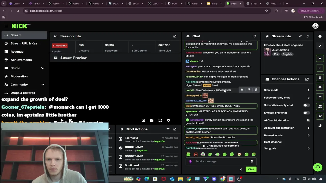Click the chat panel scrollbar
The image size is (326, 183).
point(260,145)
